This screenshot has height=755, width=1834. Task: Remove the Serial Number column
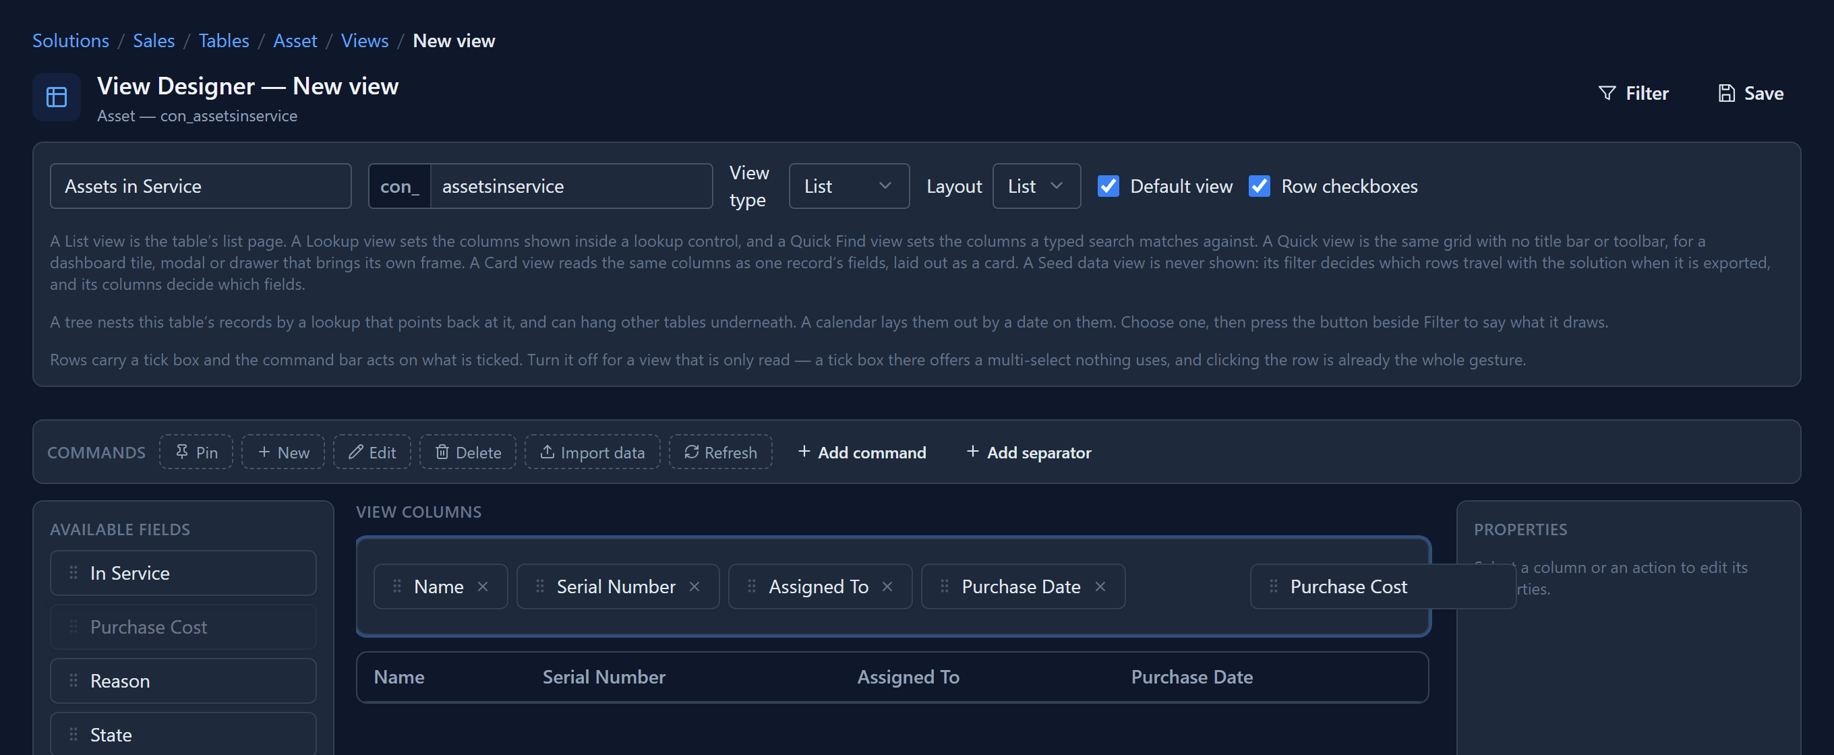click(x=694, y=586)
